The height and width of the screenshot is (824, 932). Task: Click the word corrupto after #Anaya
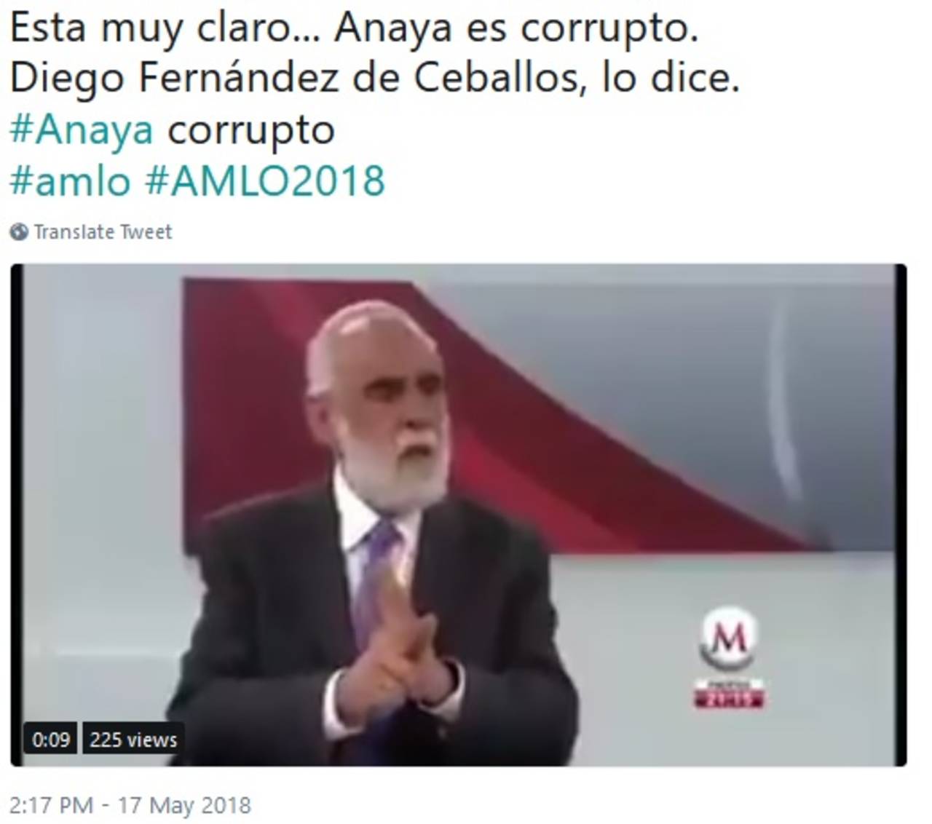point(251,130)
